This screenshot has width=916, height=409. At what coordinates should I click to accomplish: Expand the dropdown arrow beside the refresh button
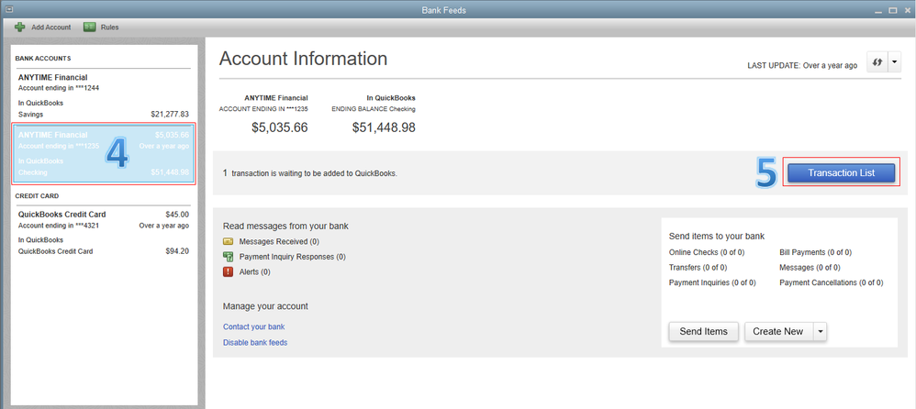(894, 62)
